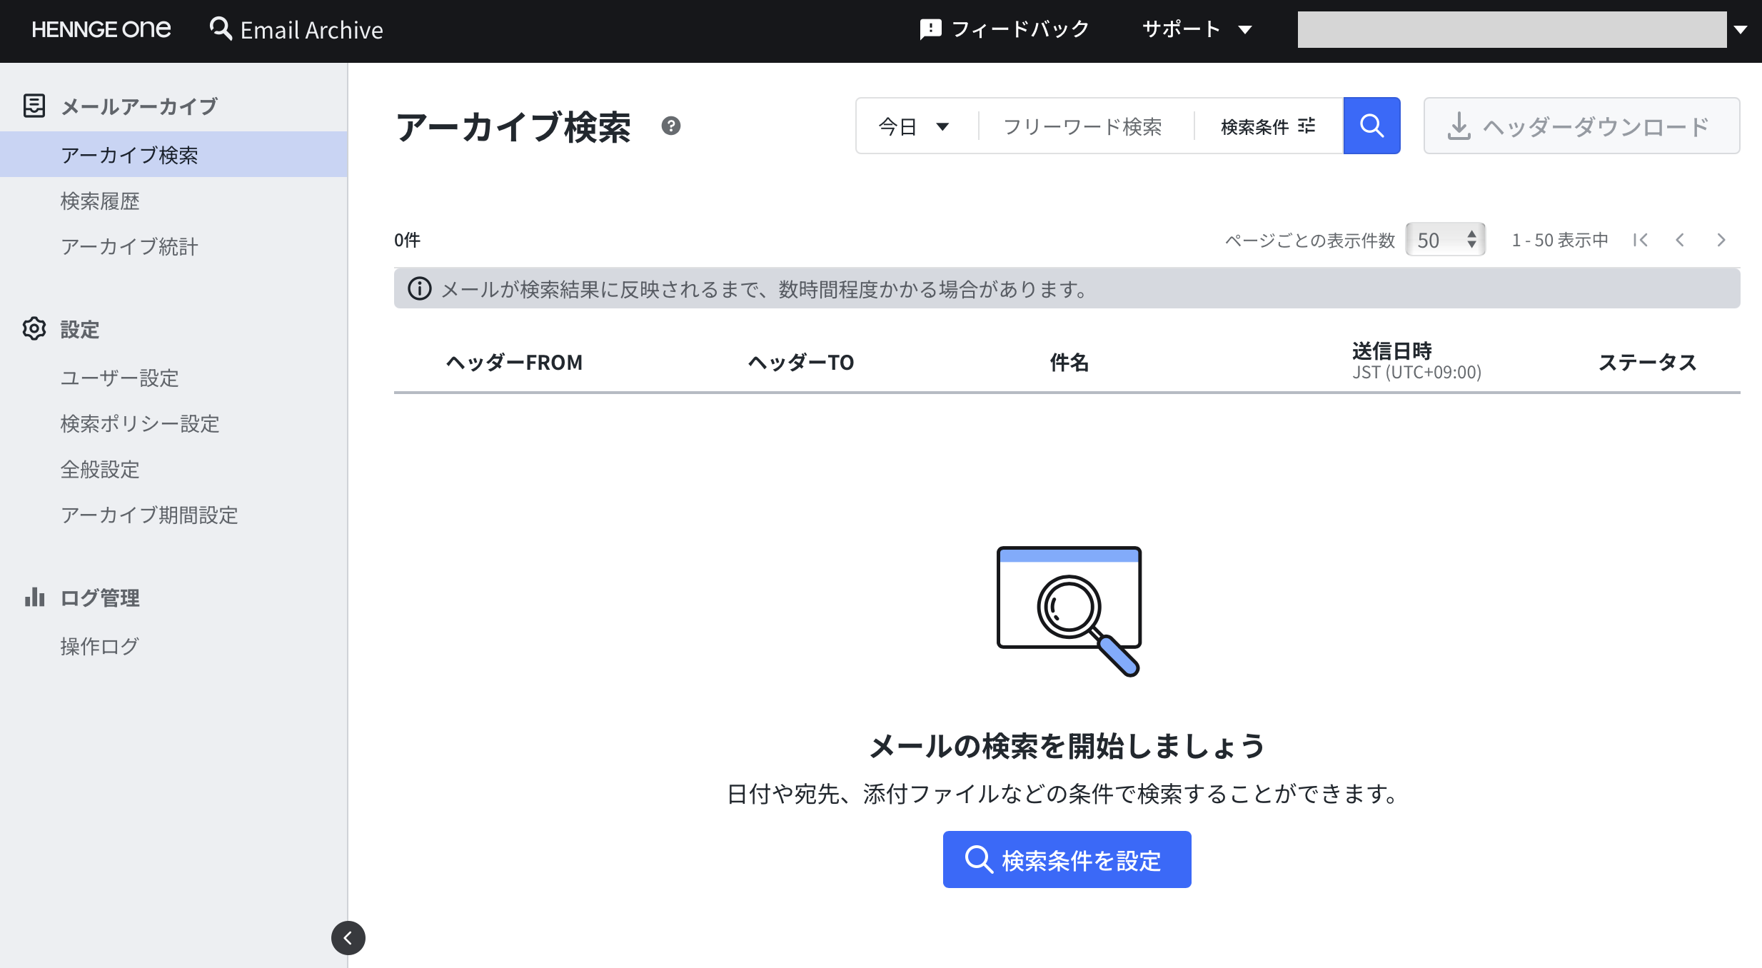Open 検索ポリシー設定 in the sidebar

[x=139, y=423]
